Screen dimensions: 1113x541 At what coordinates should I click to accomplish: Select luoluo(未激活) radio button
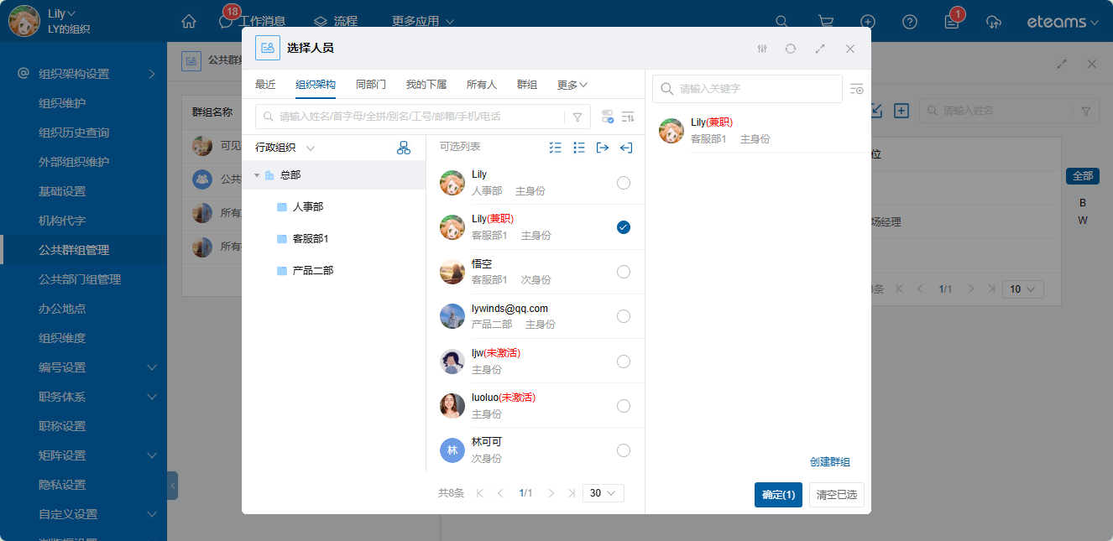[x=624, y=406]
